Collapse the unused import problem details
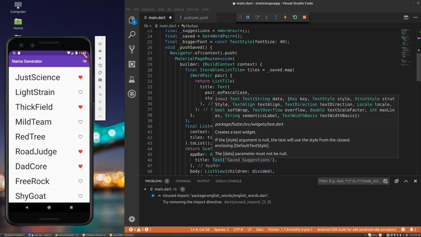Viewport: 421px width, 237px height. (159, 196)
